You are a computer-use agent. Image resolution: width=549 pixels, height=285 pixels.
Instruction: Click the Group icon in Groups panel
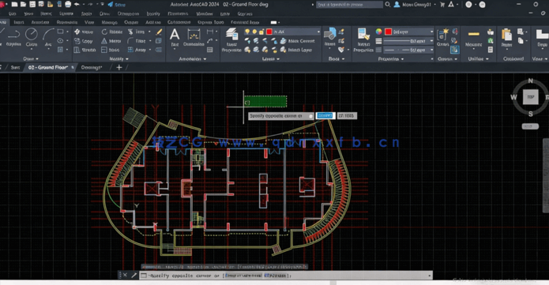(x=443, y=37)
